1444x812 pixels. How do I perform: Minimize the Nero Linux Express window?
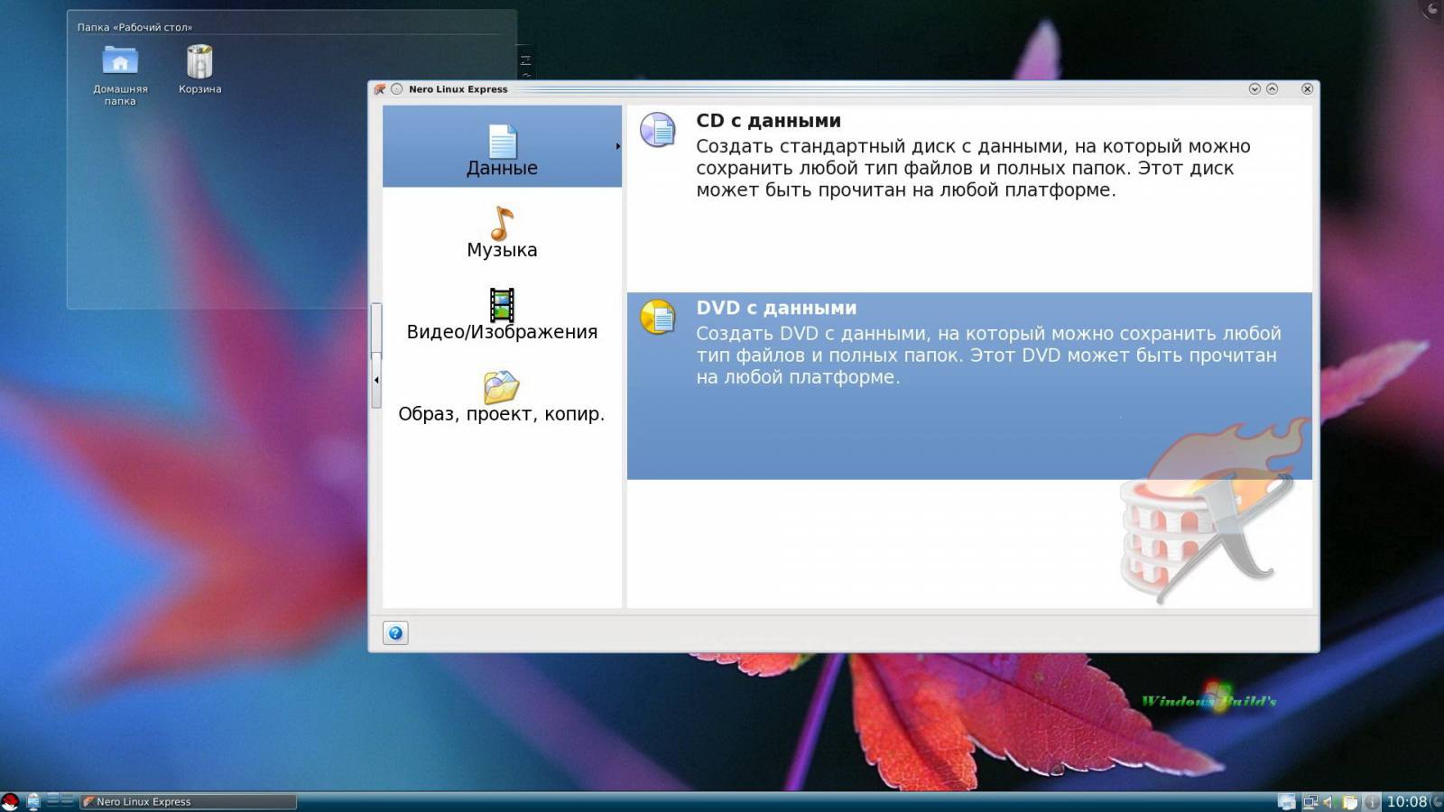click(x=1254, y=88)
